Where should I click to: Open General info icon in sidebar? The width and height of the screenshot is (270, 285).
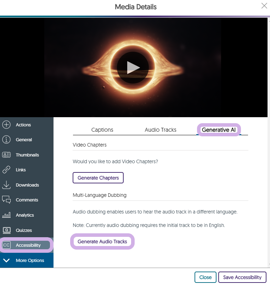coord(6,140)
